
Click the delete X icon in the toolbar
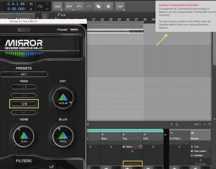click(x=108, y=6)
